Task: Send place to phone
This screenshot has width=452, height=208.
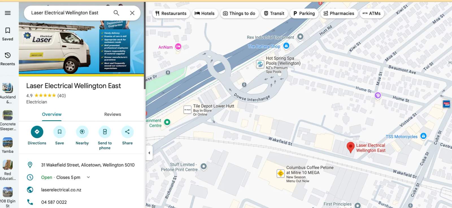Action: pyautogui.click(x=105, y=132)
